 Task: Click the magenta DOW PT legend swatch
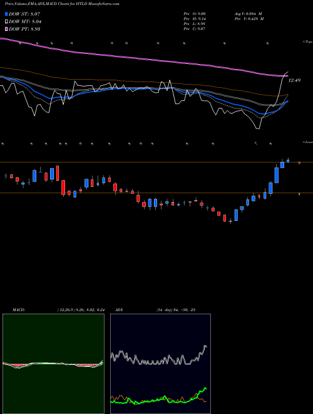(6, 29)
